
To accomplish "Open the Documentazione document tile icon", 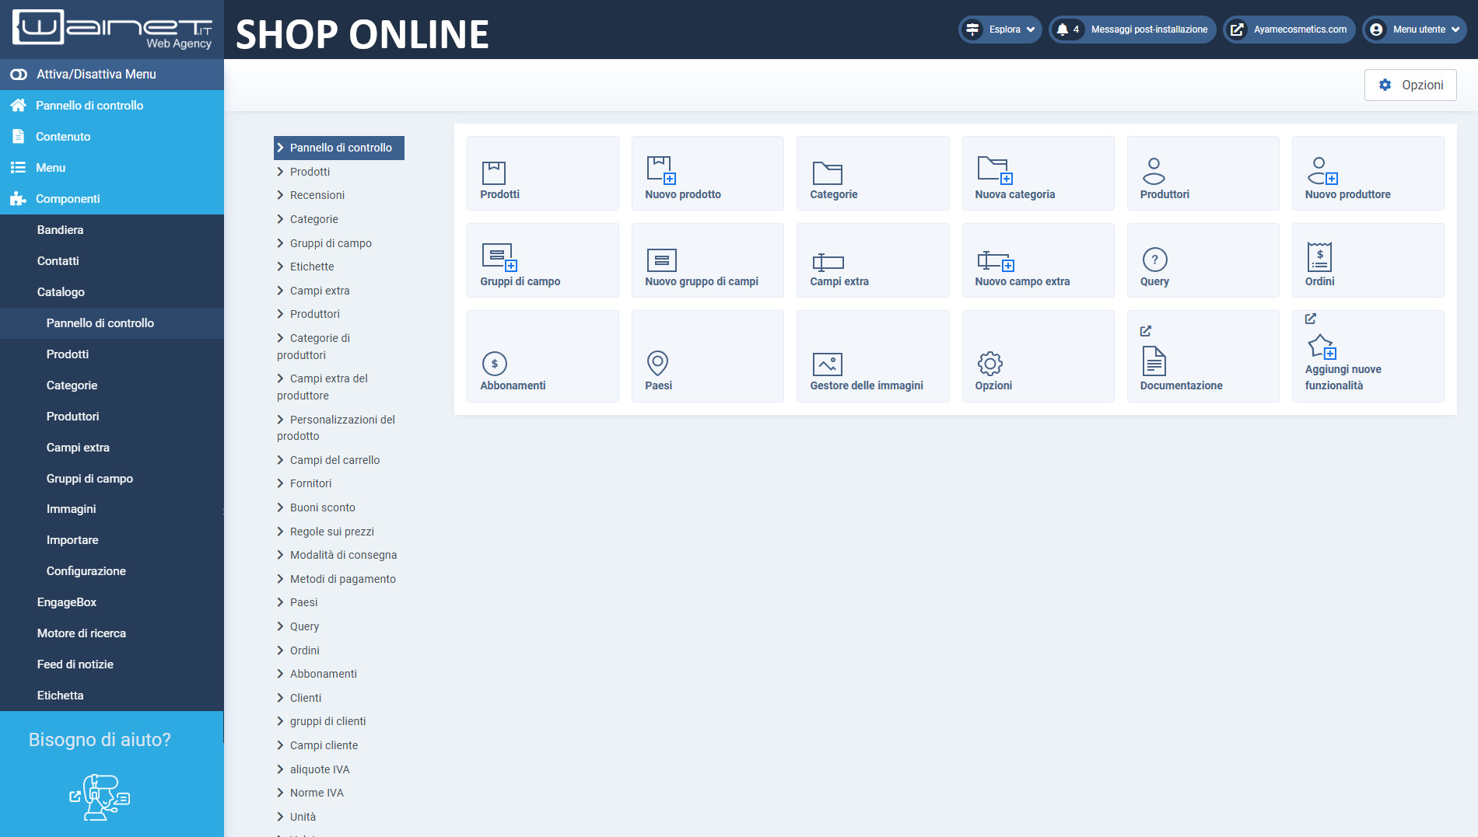I will coord(1154,361).
